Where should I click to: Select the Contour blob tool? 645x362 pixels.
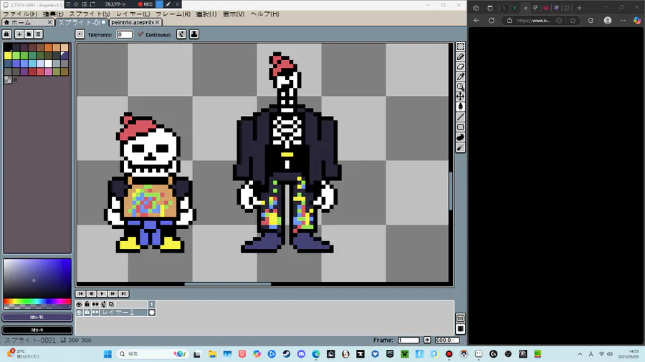click(460, 137)
